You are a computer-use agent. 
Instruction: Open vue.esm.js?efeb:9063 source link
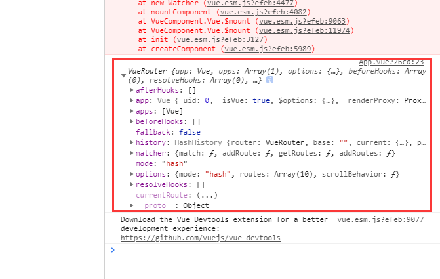302,22
